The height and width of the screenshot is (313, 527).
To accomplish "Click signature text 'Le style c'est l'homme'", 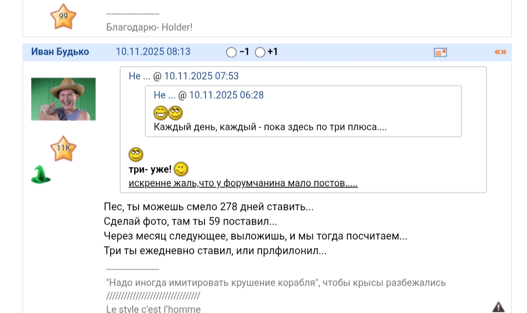I will click(x=153, y=309).
